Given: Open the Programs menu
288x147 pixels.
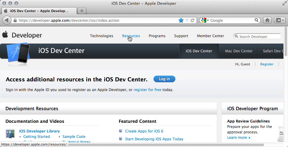Looking at the screenshot, I should [x=157, y=36].
